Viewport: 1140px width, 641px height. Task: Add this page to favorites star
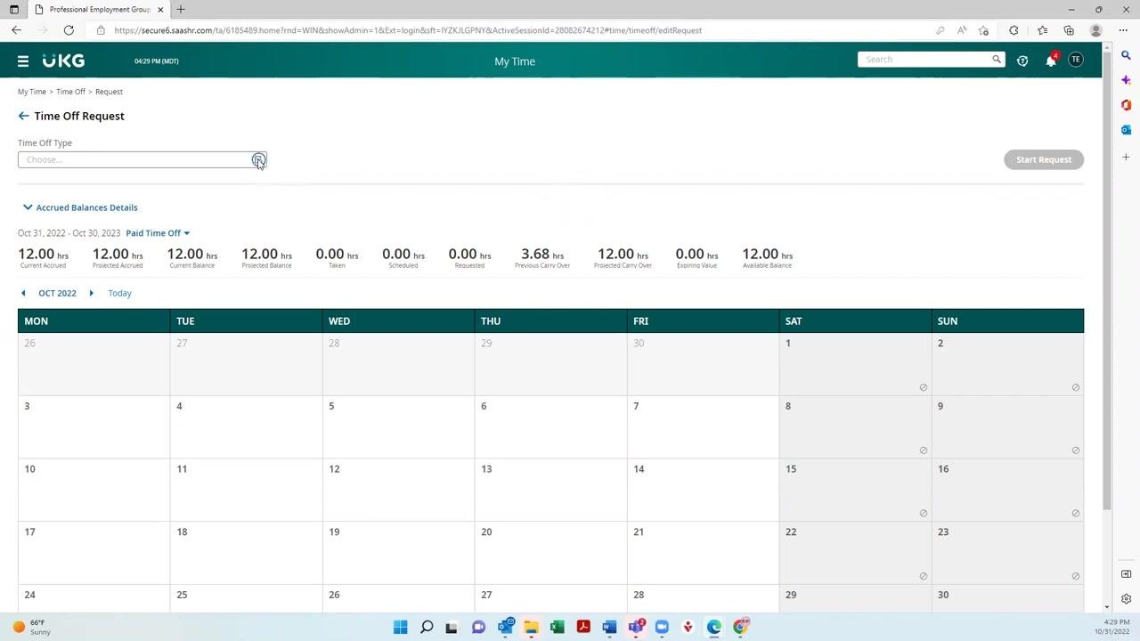pos(983,30)
